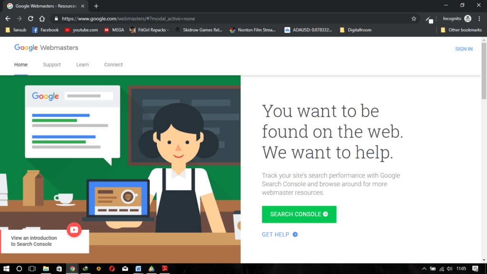Open the volume control in system tray
This screenshot has height=274, width=487.
(x=451, y=269)
